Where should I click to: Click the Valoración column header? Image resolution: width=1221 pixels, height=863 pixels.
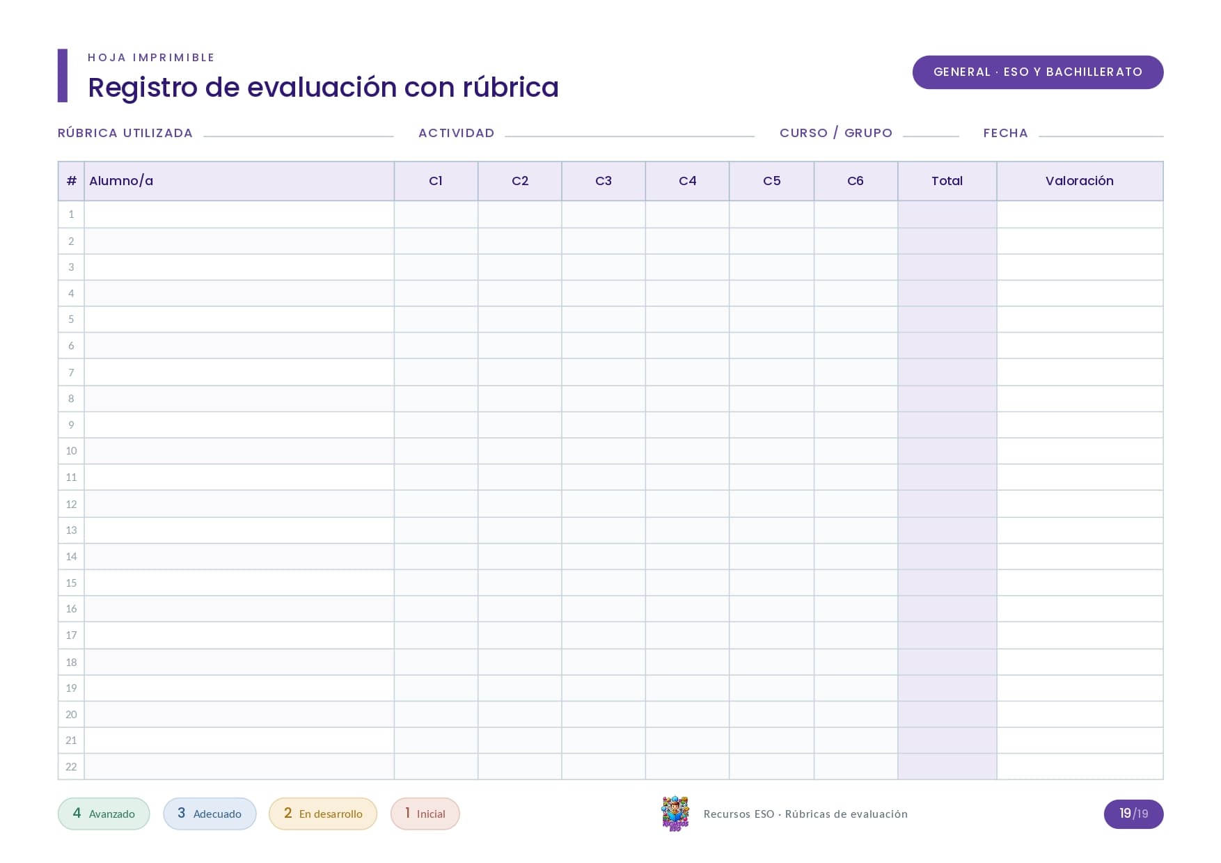1080,181
